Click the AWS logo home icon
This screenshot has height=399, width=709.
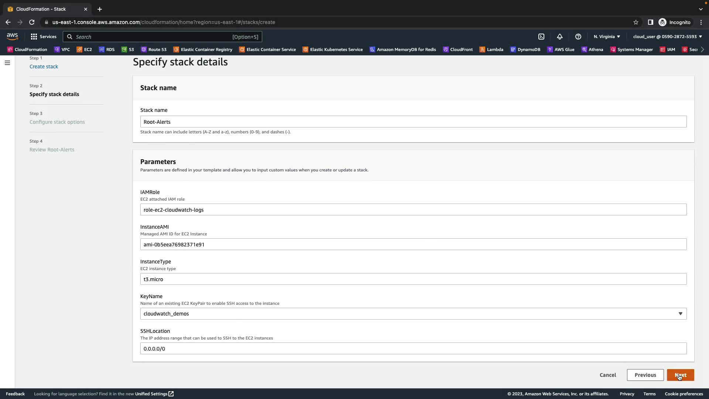tap(12, 36)
